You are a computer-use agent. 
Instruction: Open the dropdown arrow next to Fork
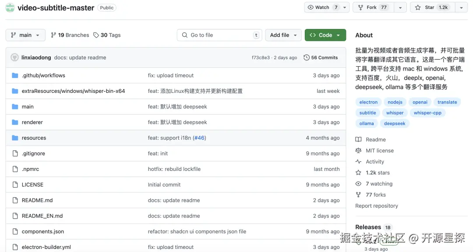(400, 7)
